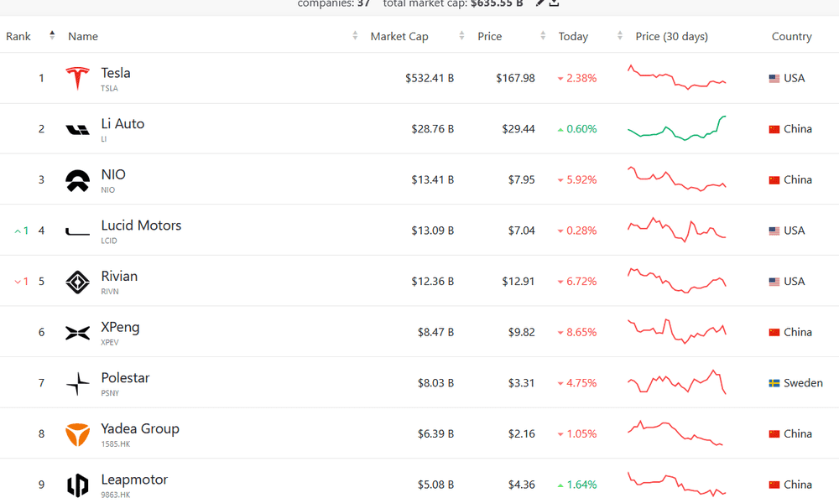Click the TSLA ticker symbol
Viewport: 839px width, 503px height.
[109, 88]
